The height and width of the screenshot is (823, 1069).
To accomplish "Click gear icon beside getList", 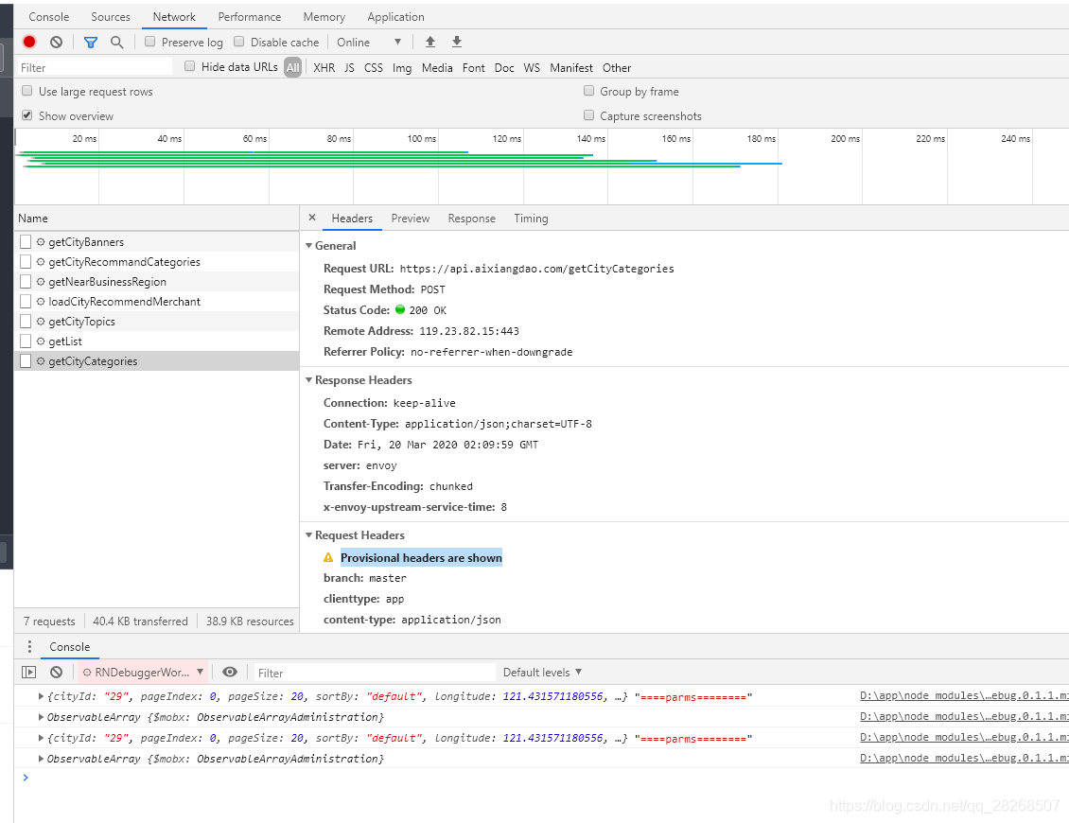I will click(41, 341).
